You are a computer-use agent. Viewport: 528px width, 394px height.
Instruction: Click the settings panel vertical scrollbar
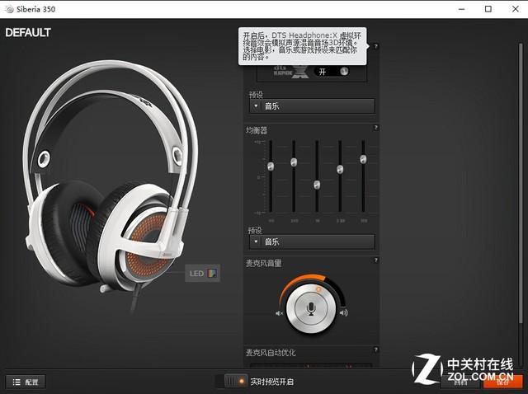pos(521,181)
